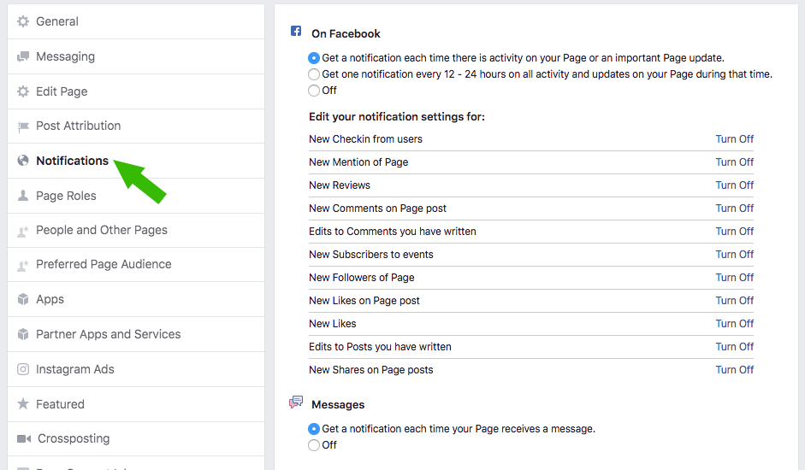
Task: Turn Off Edits to Posts you have written
Action: point(734,347)
